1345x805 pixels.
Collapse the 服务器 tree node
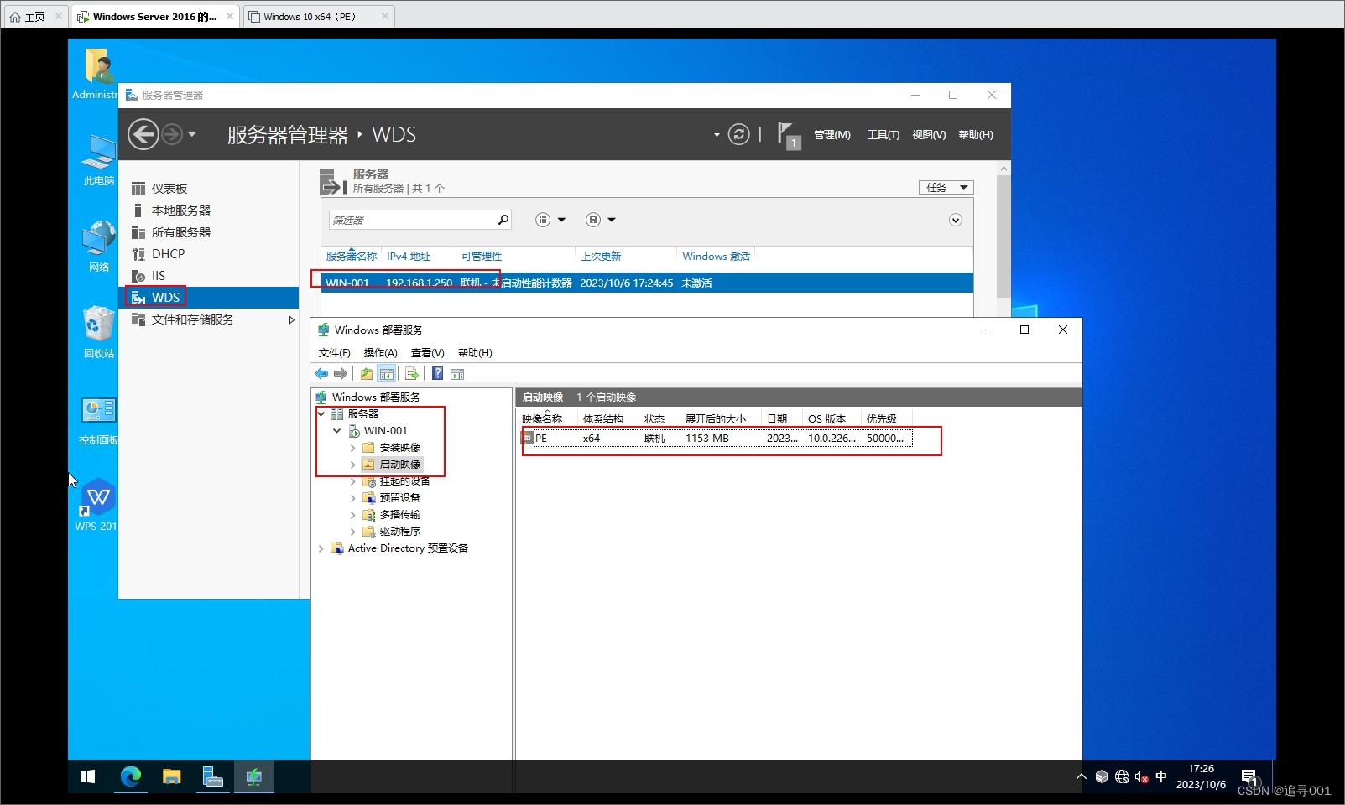[x=321, y=413]
